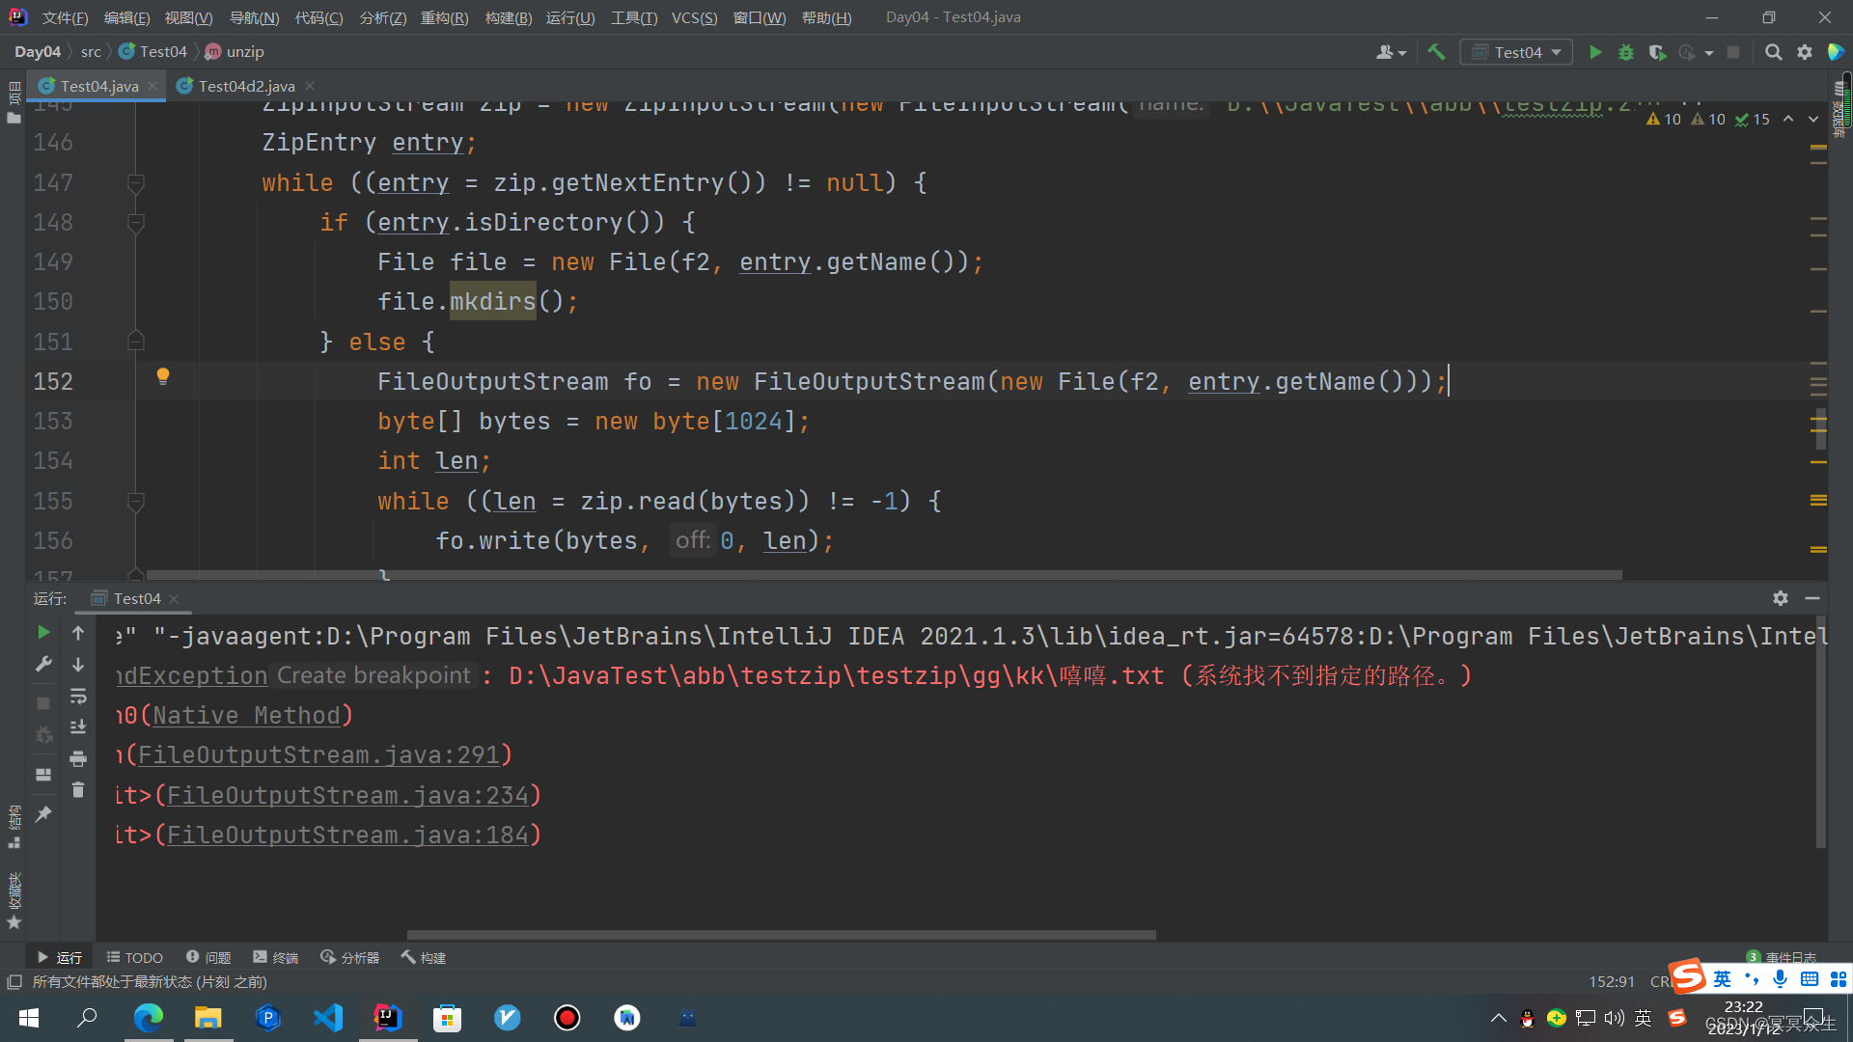Viewport: 1853px width, 1042px height.
Task: Go to previous highlighted error arrow
Action: (x=1788, y=119)
